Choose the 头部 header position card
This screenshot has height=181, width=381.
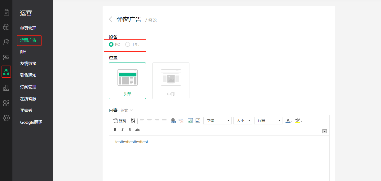pyautogui.click(x=127, y=81)
